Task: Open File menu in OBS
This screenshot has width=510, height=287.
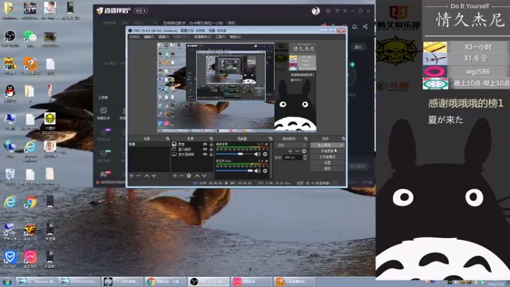Action: 135,37
